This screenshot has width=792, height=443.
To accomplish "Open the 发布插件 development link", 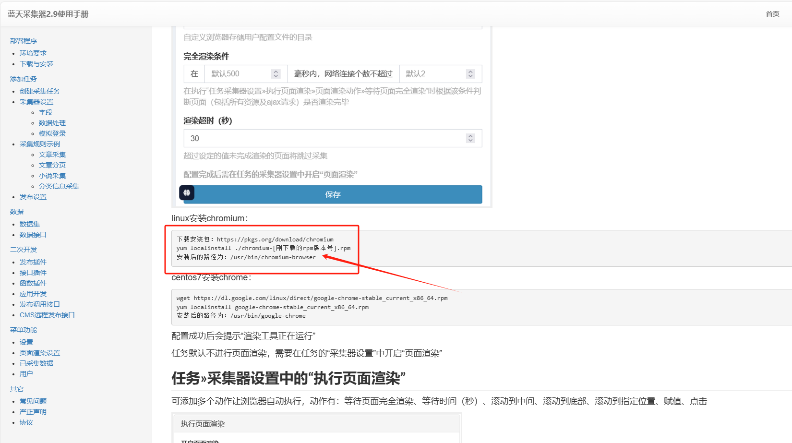I will tap(33, 262).
